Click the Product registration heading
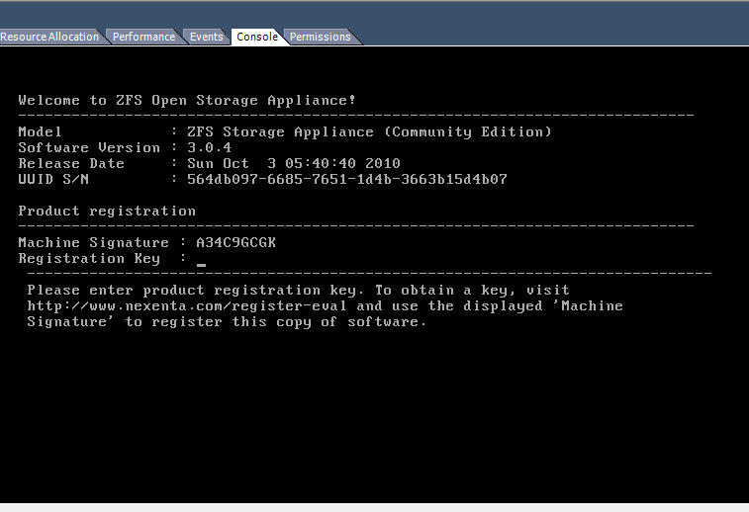This screenshot has width=749, height=512. tap(107, 212)
